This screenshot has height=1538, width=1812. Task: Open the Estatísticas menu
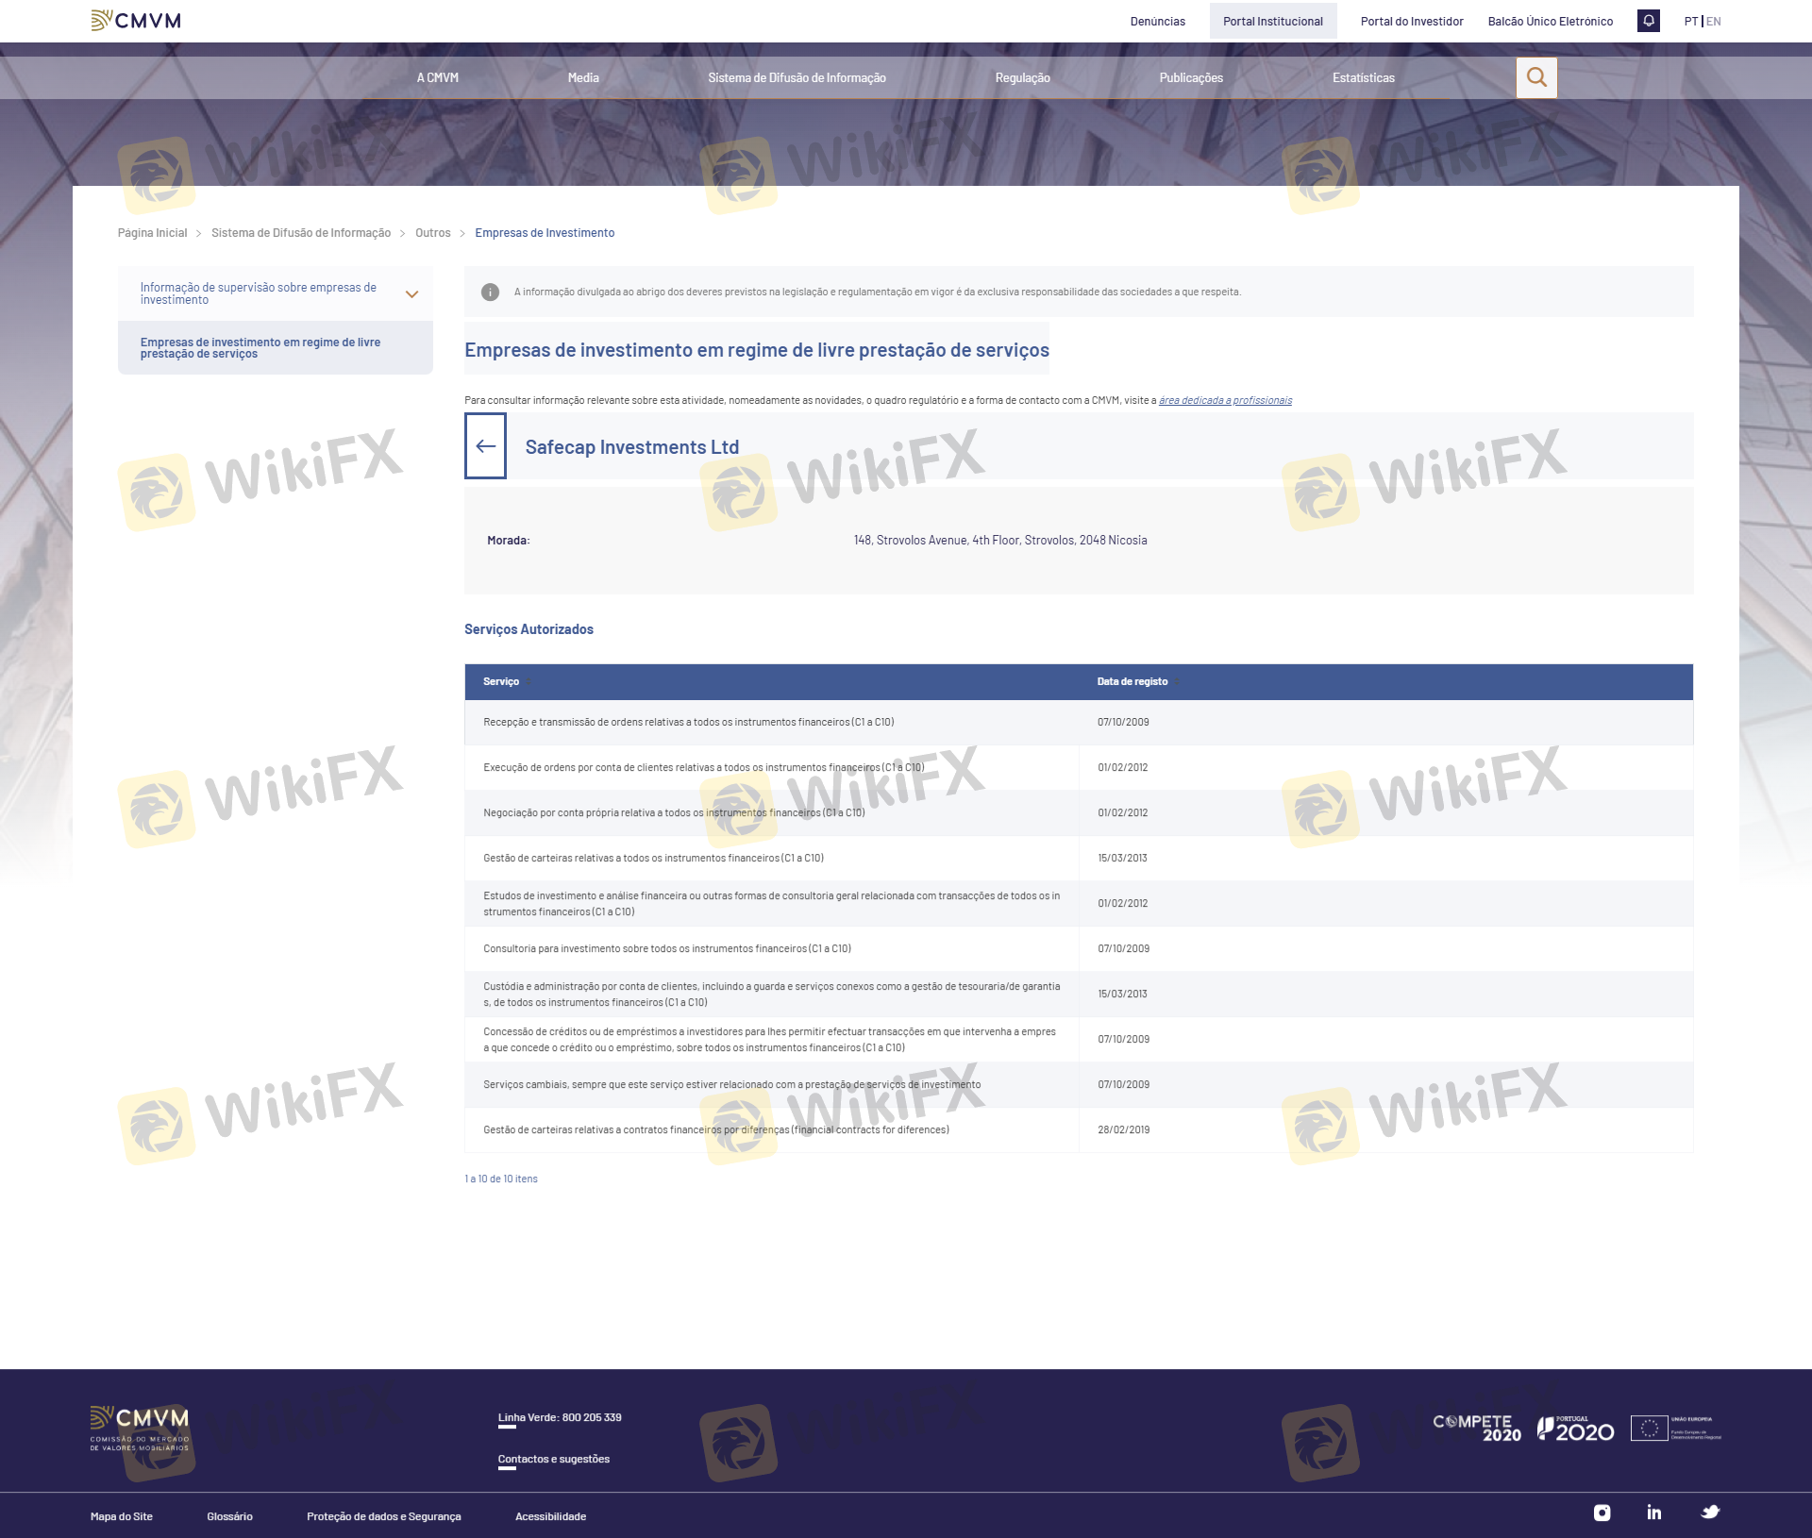[x=1363, y=78]
